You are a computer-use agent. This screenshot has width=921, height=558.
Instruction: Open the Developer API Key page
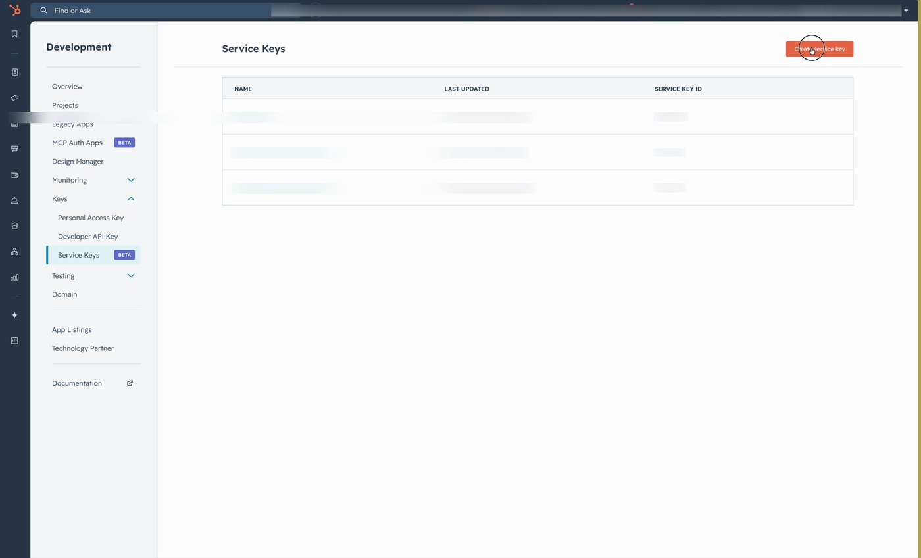pyautogui.click(x=87, y=236)
